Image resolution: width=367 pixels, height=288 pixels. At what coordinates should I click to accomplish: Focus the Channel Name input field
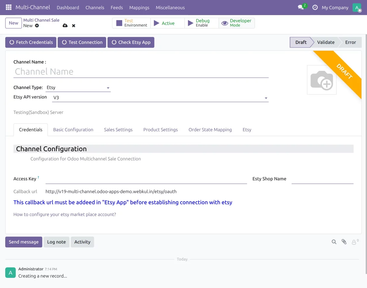coord(141,72)
